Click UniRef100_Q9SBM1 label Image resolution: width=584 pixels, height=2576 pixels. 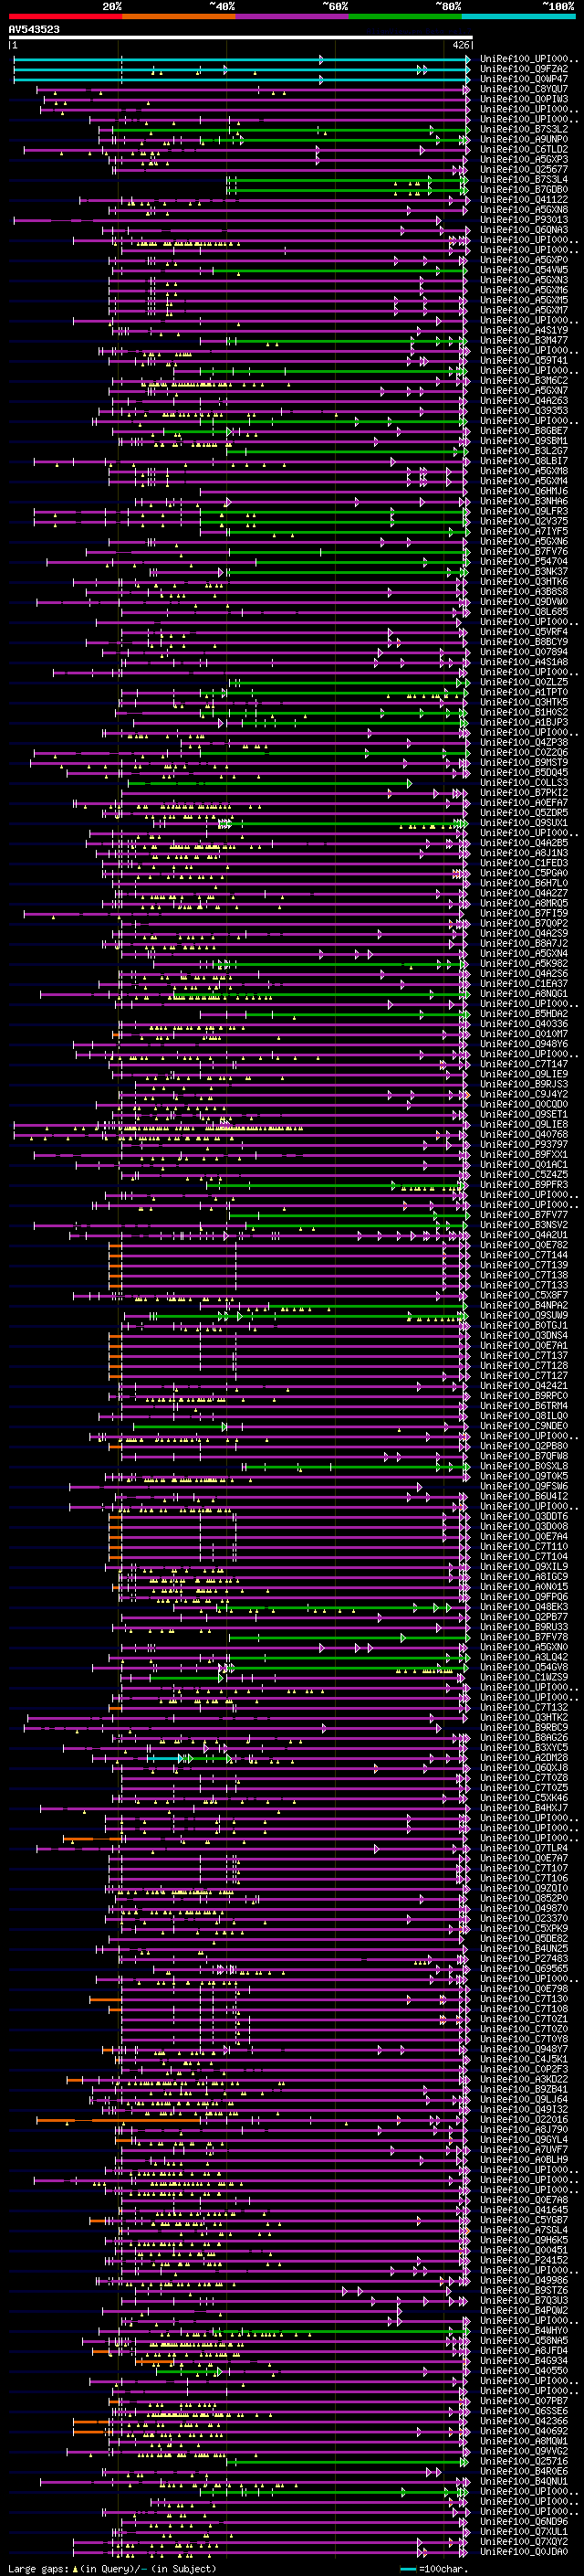524,441
